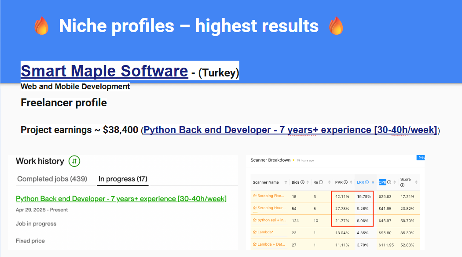The height and width of the screenshot is (257, 462).
Task: Click the Score column header label
Action: coord(405,179)
